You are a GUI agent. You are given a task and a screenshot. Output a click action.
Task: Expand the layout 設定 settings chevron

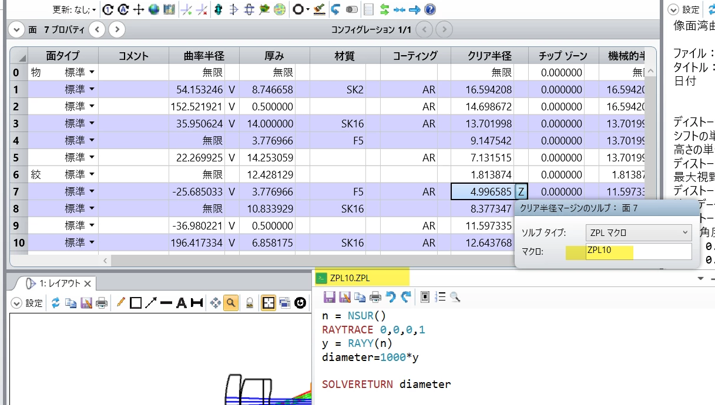[16, 303]
